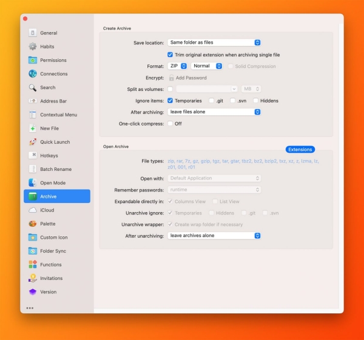Go to Invitations section
The height and width of the screenshot is (340, 364).
point(57,278)
